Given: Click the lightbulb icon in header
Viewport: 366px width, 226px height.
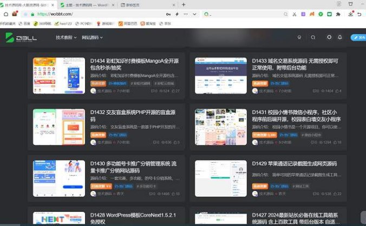Looking at the screenshot, I should 299,37.
